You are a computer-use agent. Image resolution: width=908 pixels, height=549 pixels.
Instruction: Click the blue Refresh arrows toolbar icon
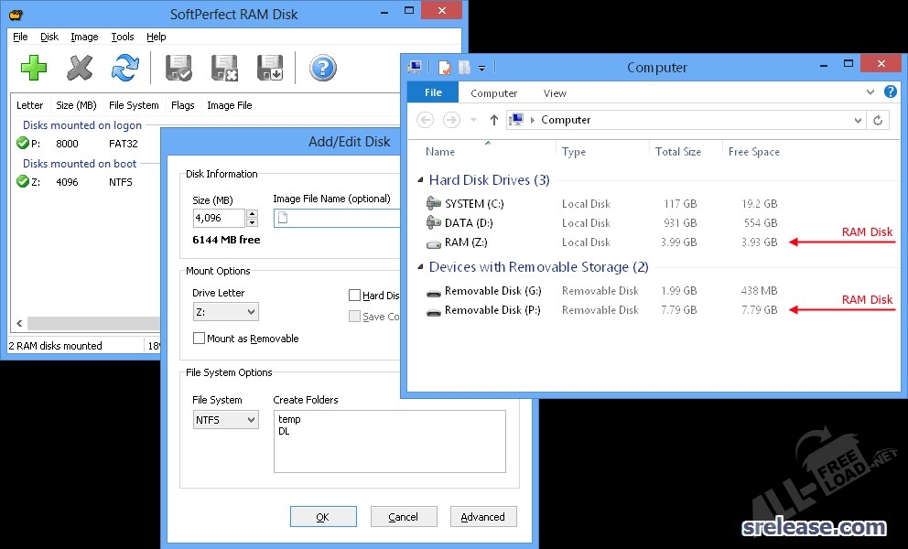coord(124,69)
